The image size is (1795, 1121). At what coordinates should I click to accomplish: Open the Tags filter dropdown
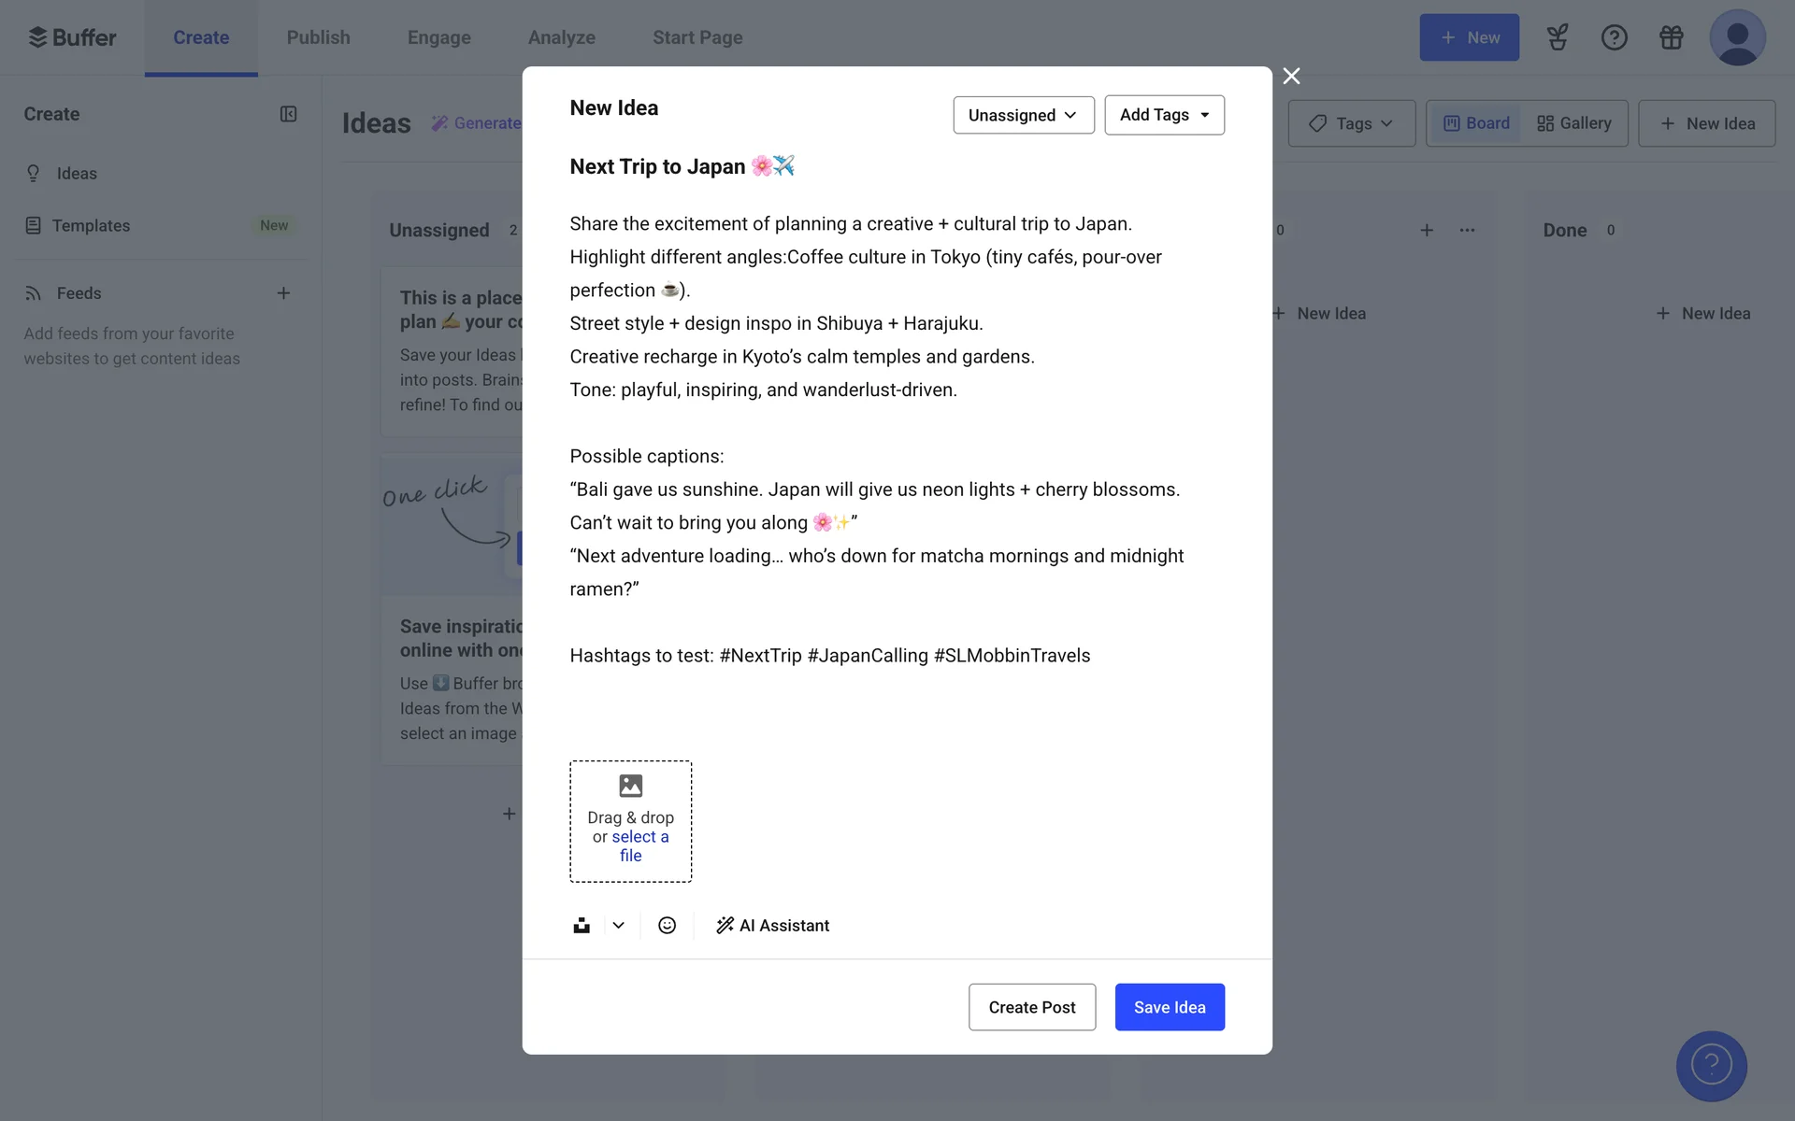[x=1351, y=123]
